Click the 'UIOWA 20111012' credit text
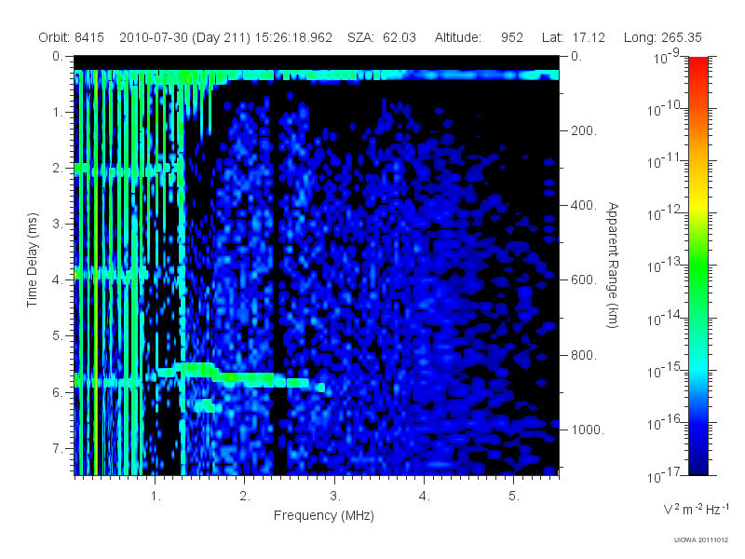 tap(701, 540)
